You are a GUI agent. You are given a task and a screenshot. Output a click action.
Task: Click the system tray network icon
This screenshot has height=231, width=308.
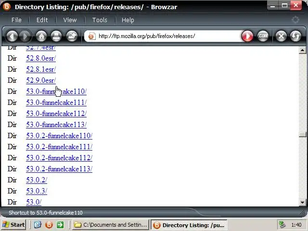282,225
